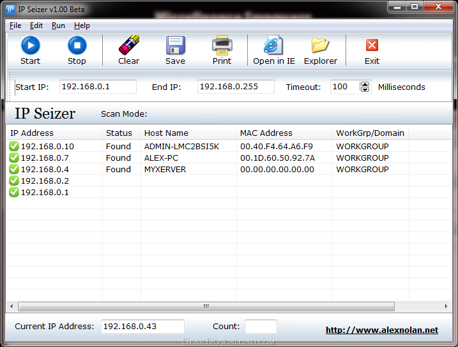Click Found status of ADMIN-LMC2BSI5K row
Screen dimensions: 458x347
118,146
